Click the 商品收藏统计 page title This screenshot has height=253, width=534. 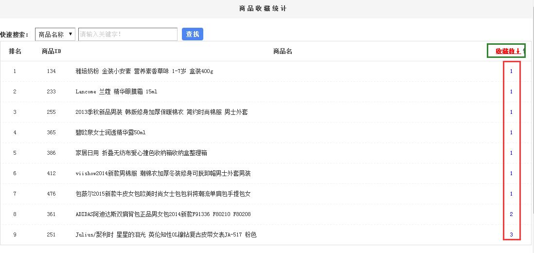coord(263,8)
